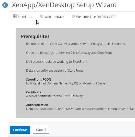Click the Fully Qualified Domain Name description
135x137 pixels.
coord(66,83)
